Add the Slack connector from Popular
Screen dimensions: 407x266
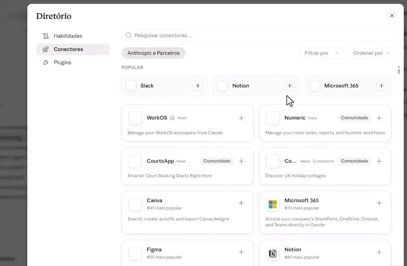coord(198,85)
